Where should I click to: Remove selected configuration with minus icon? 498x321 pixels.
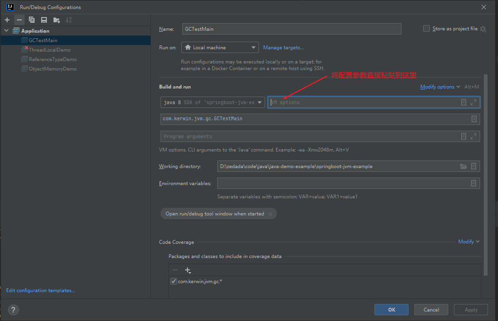(x=19, y=20)
